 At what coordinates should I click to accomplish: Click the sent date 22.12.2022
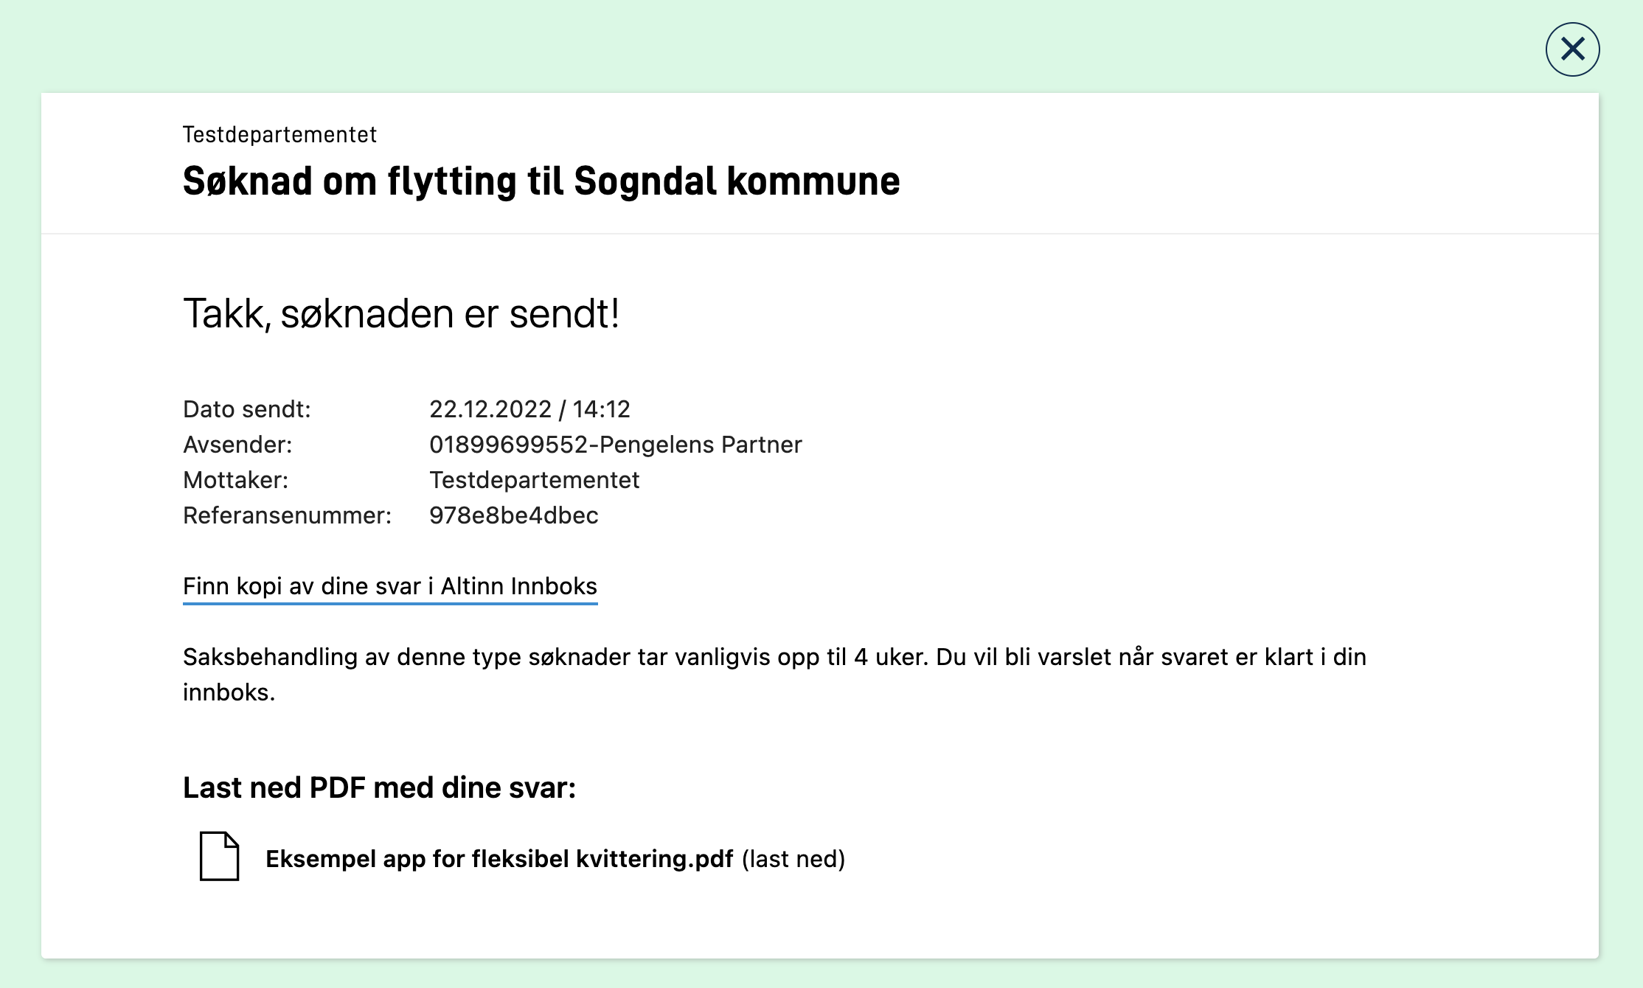click(490, 409)
